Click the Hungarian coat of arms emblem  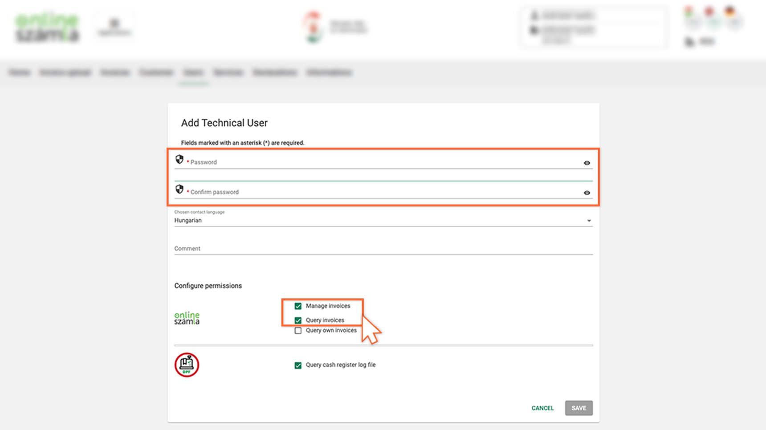(x=314, y=28)
